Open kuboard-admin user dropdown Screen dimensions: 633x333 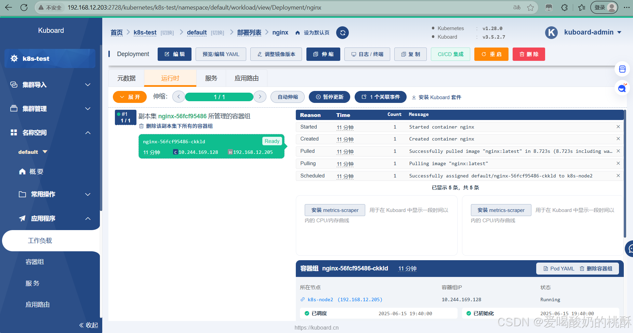tap(593, 32)
